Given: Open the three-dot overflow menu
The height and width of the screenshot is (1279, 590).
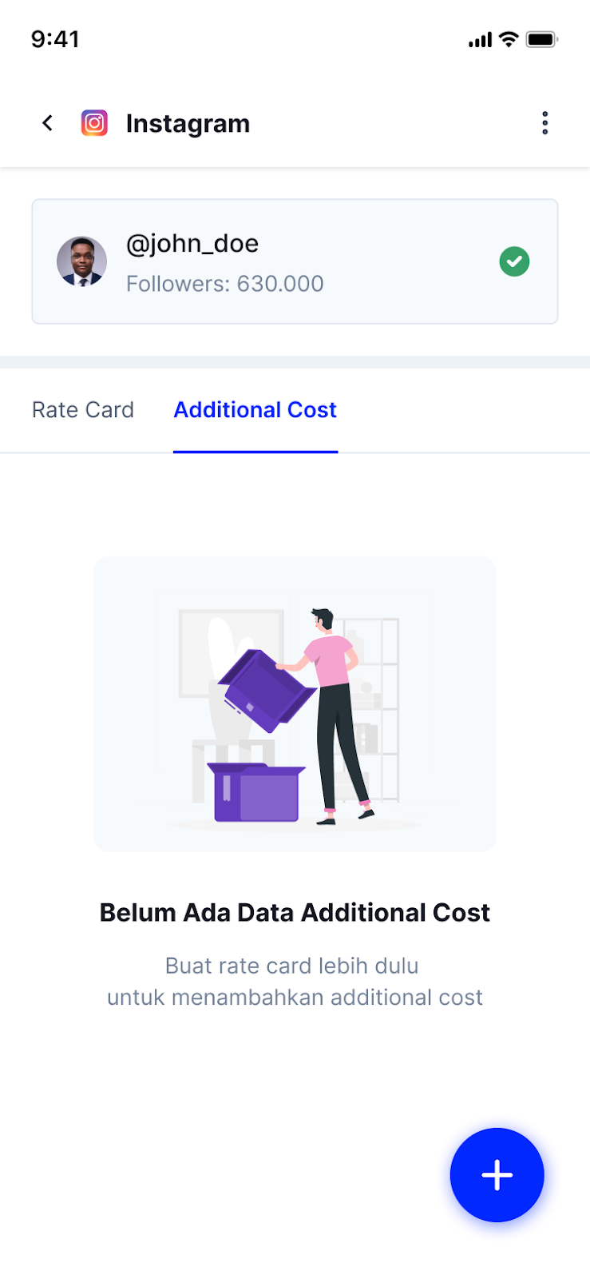Looking at the screenshot, I should click(545, 123).
